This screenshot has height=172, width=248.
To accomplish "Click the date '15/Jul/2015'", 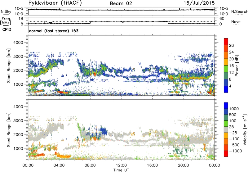I will pyautogui.click(x=199, y=3).
